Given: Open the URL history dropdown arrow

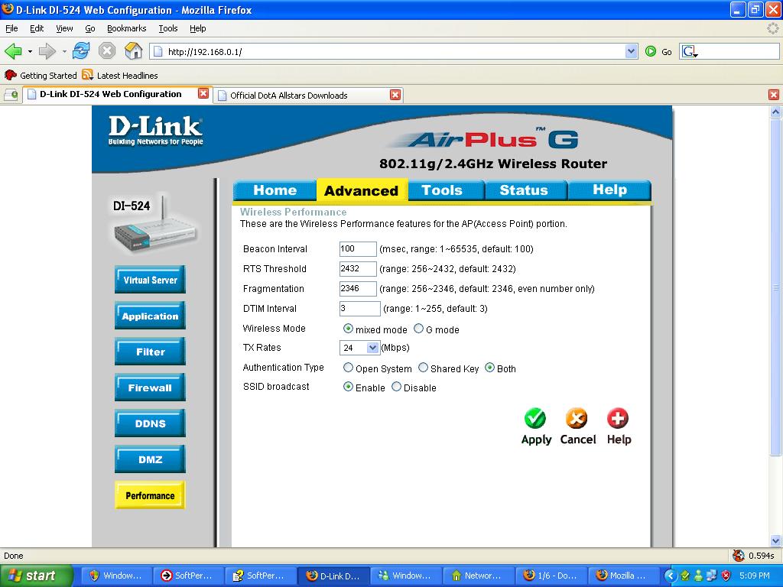Looking at the screenshot, I should click(631, 51).
